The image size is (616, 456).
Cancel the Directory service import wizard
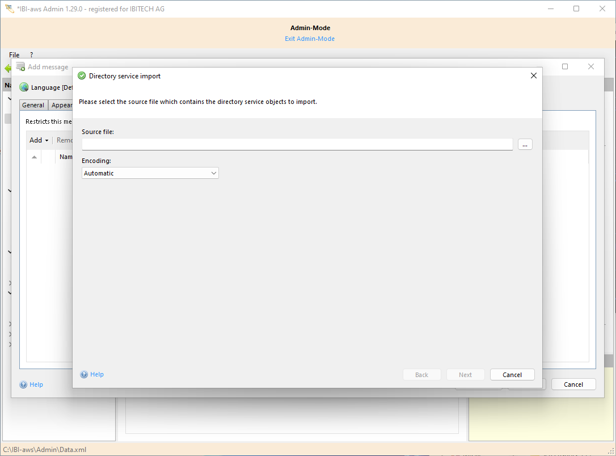pyautogui.click(x=512, y=375)
